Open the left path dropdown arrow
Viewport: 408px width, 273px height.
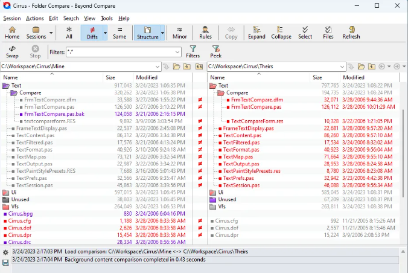(158, 66)
